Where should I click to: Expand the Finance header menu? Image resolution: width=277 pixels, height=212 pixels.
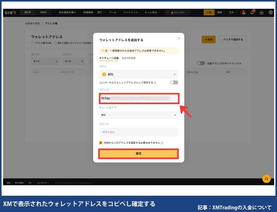(x=132, y=12)
